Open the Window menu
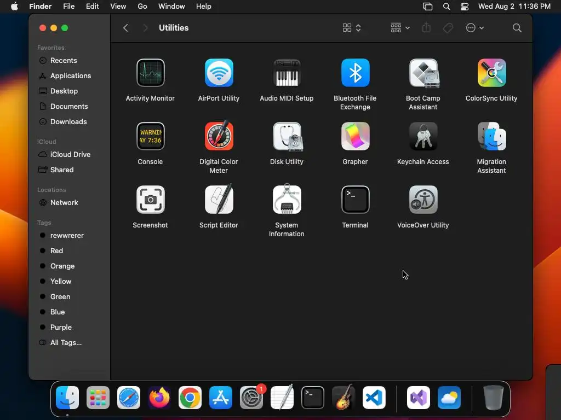The height and width of the screenshot is (420, 561). 171,7
